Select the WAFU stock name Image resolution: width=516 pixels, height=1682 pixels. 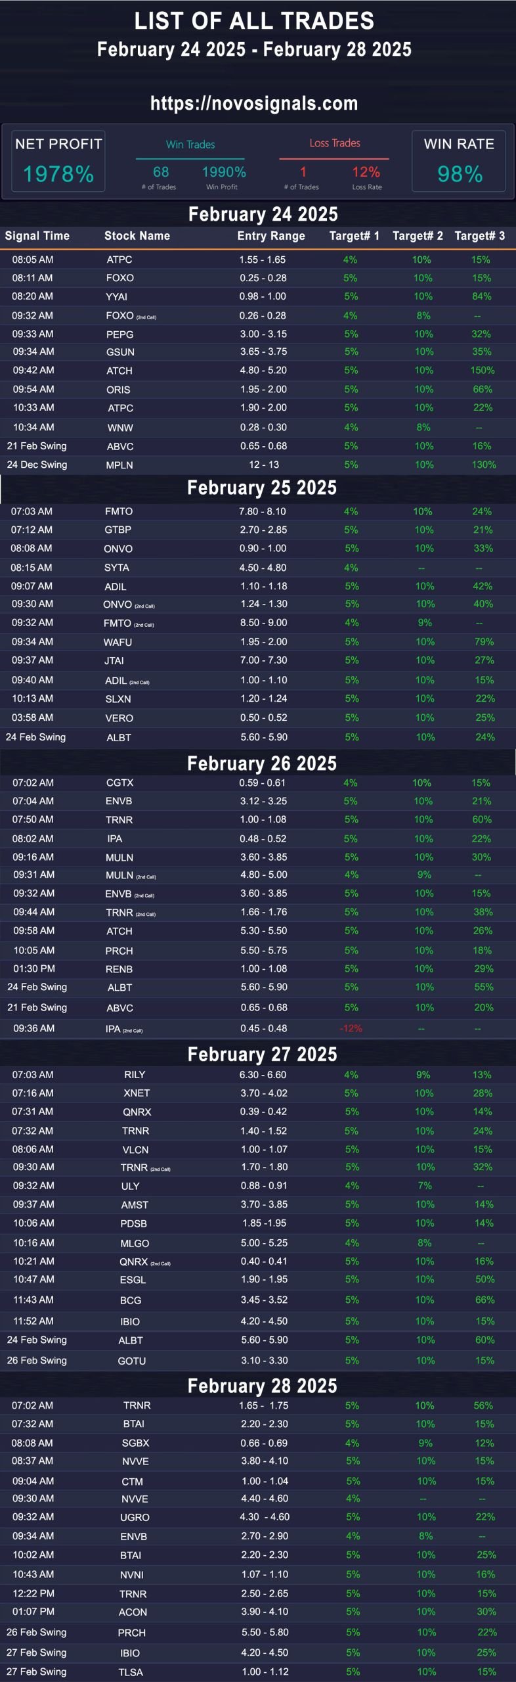[118, 643]
